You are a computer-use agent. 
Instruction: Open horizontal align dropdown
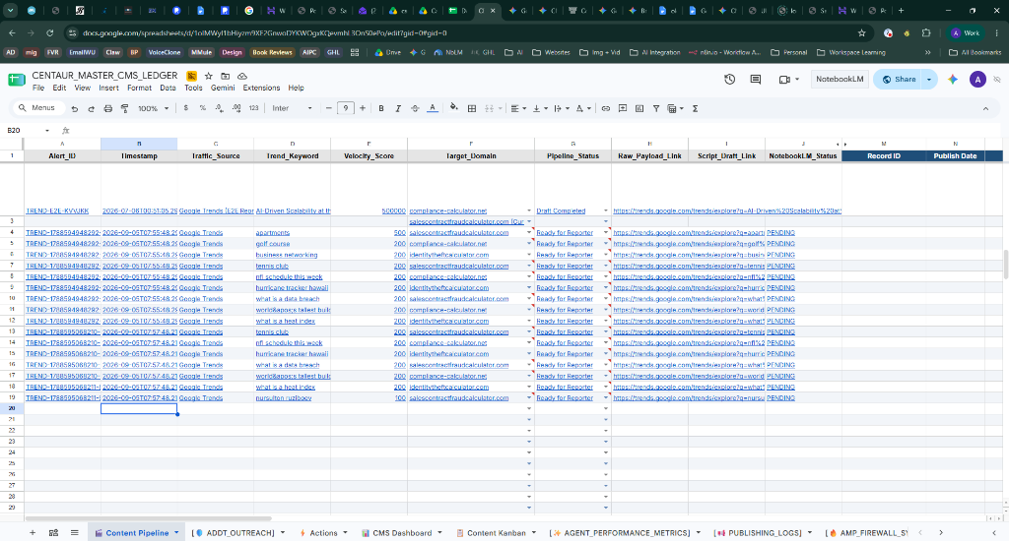(x=518, y=108)
